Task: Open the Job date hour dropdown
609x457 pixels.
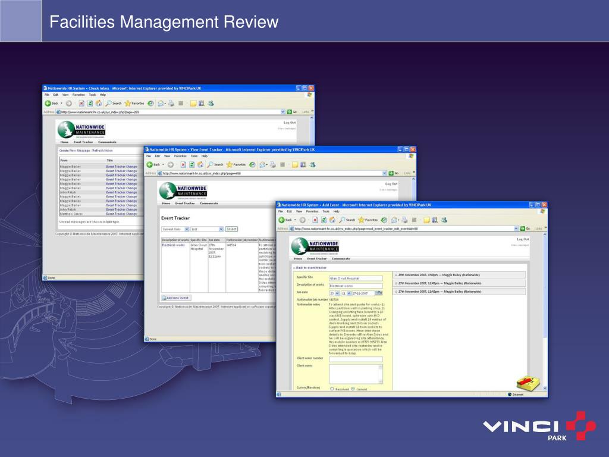Action: pos(334,293)
